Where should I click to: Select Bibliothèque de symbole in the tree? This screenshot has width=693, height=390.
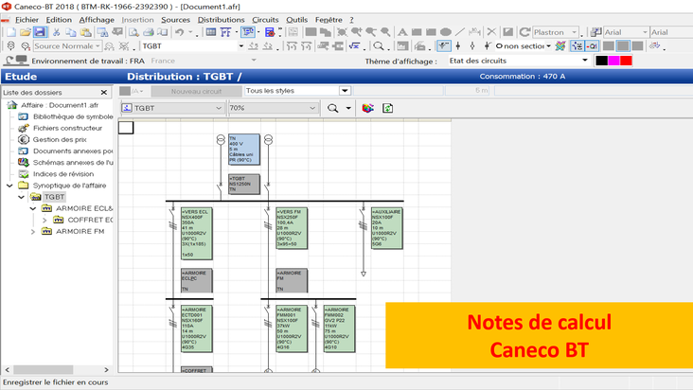pos(73,116)
